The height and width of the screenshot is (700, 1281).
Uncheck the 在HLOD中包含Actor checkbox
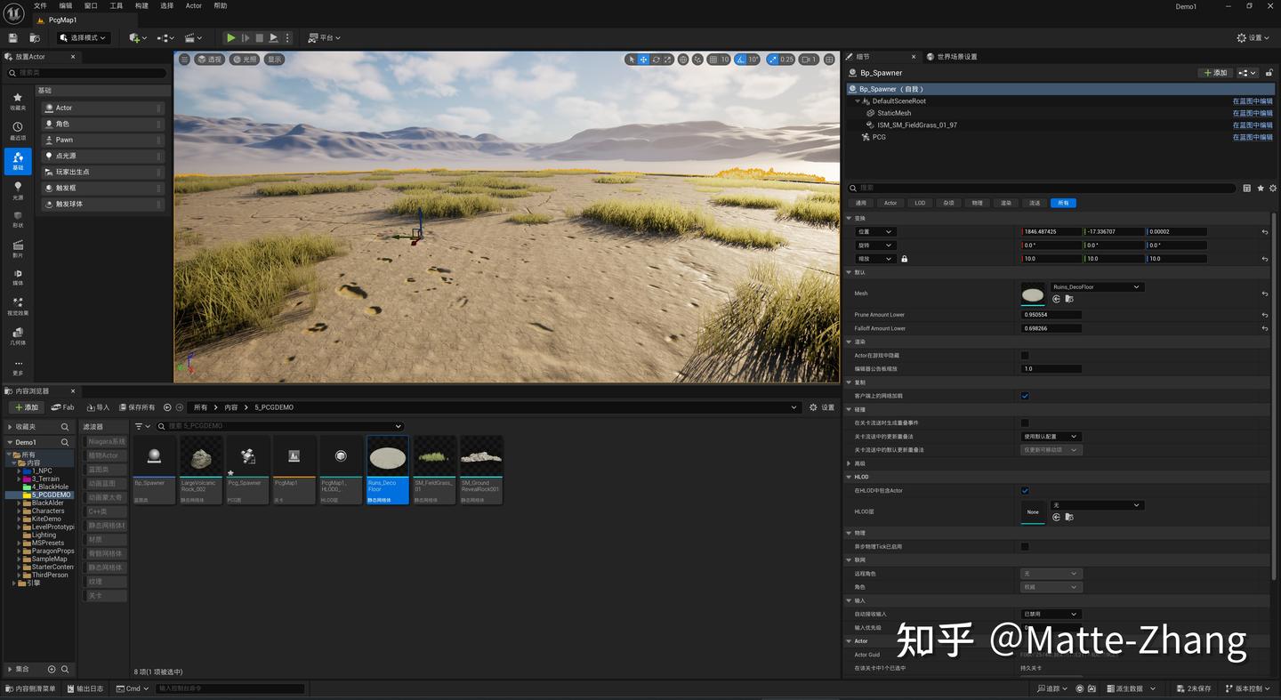coord(1025,491)
